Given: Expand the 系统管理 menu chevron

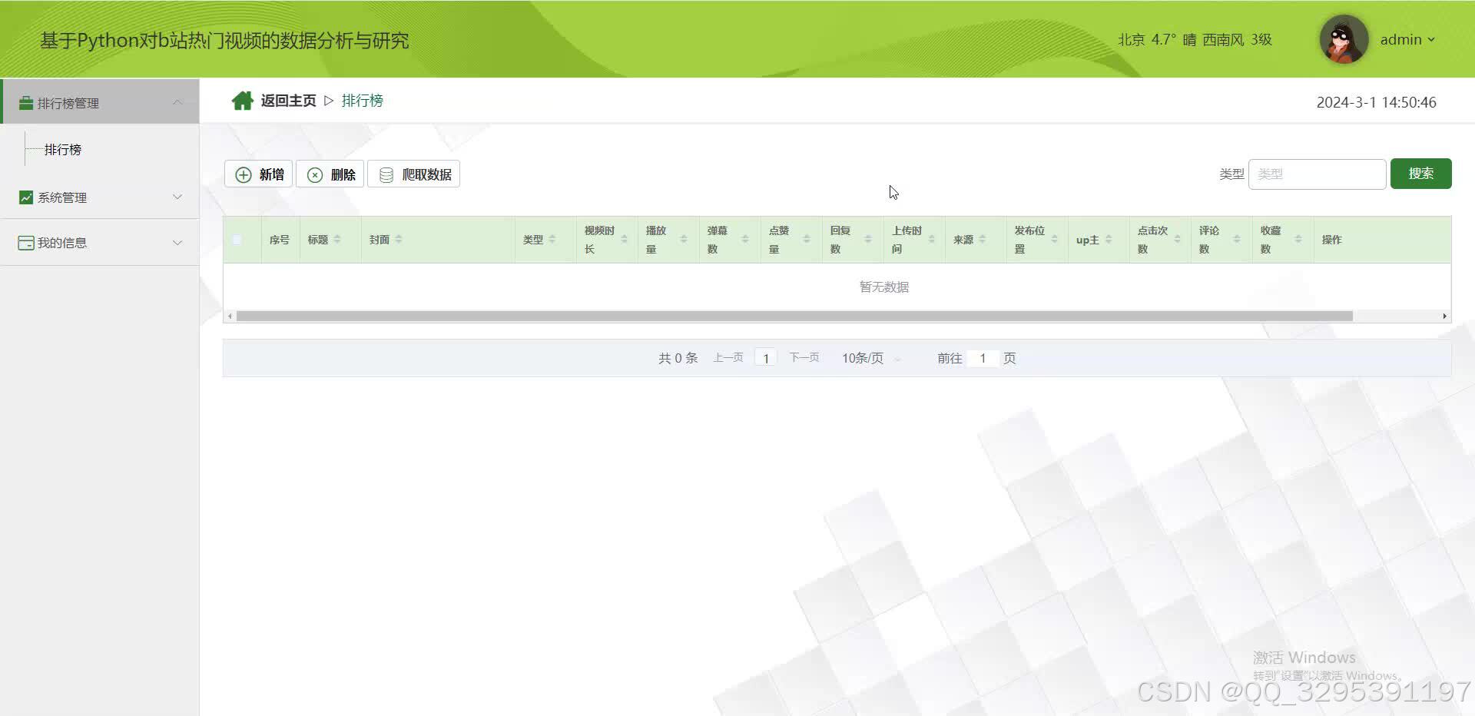Looking at the screenshot, I should 177,197.
